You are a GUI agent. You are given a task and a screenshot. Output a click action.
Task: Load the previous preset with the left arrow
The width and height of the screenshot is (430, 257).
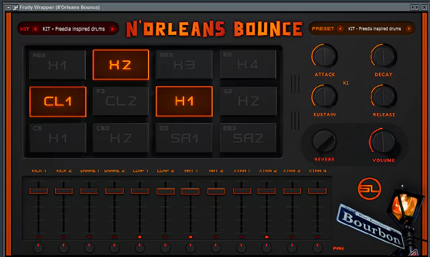coord(340,28)
